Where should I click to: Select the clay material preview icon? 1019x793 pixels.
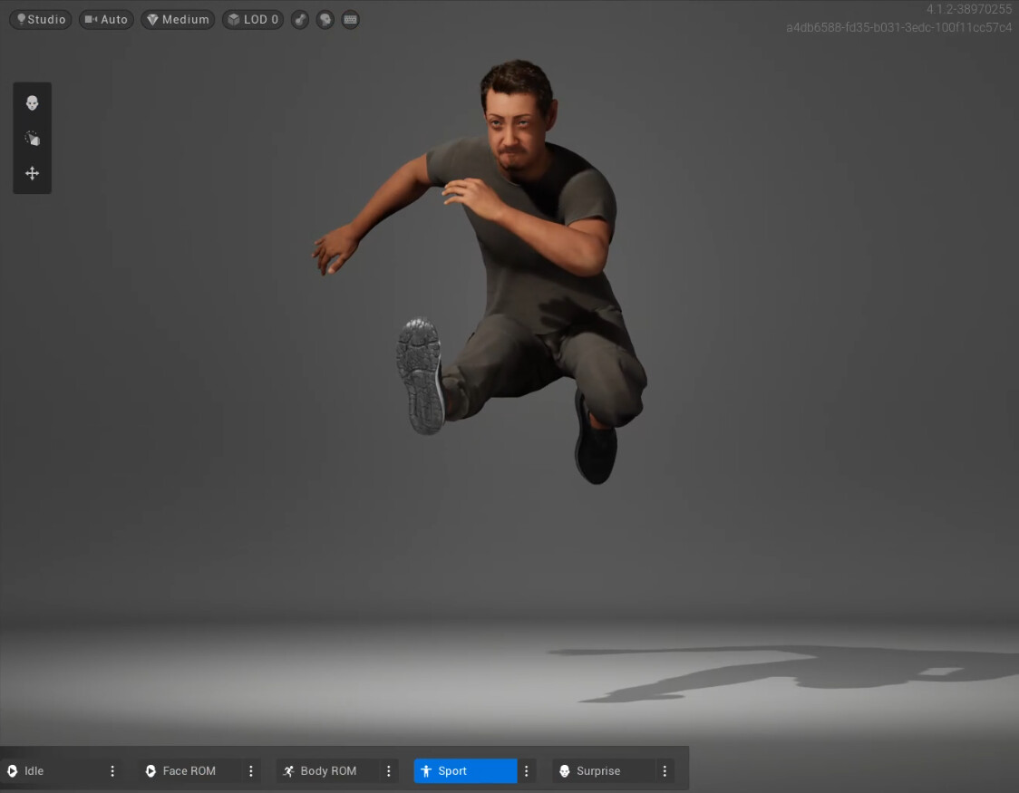click(x=32, y=138)
